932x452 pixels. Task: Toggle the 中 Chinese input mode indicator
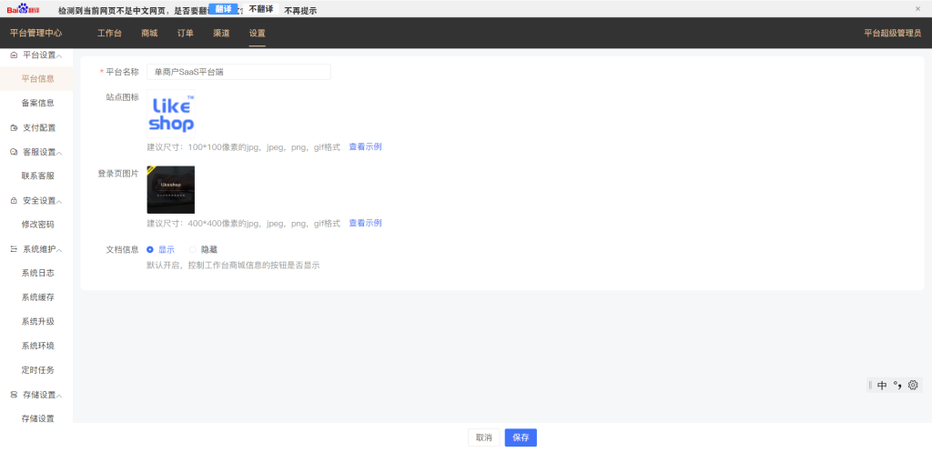(882, 386)
